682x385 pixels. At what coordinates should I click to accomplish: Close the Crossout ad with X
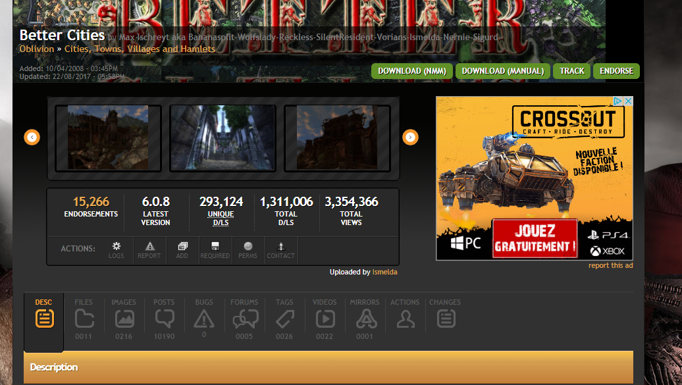pyautogui.click(x=628, y=101)
